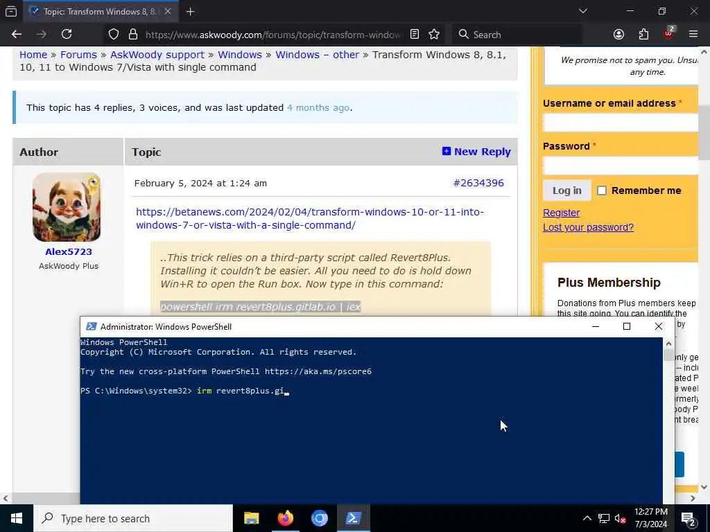
Task: Switch to Firefox on taskbar
Action: (x=285, y=518)
